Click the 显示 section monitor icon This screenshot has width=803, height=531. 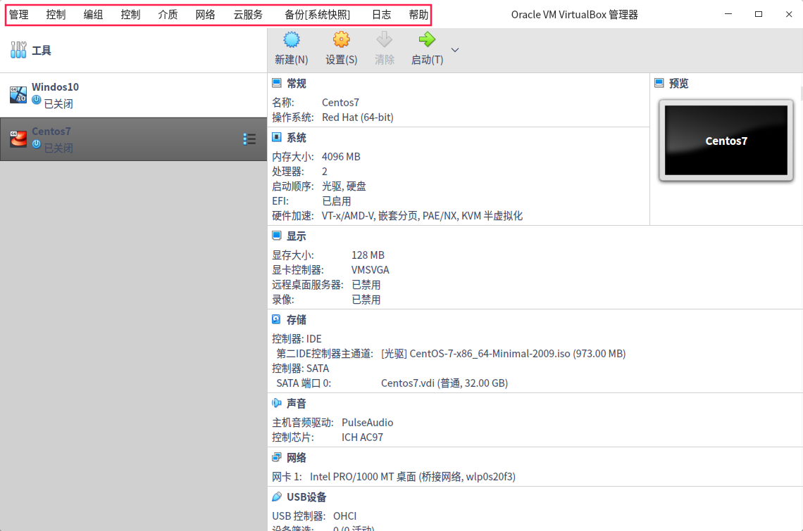pyautogui.click(x=277, y=236)
